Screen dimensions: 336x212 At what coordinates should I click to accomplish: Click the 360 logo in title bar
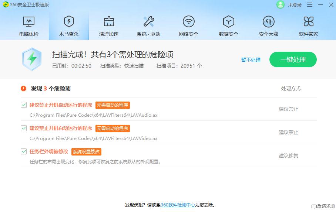6,4
